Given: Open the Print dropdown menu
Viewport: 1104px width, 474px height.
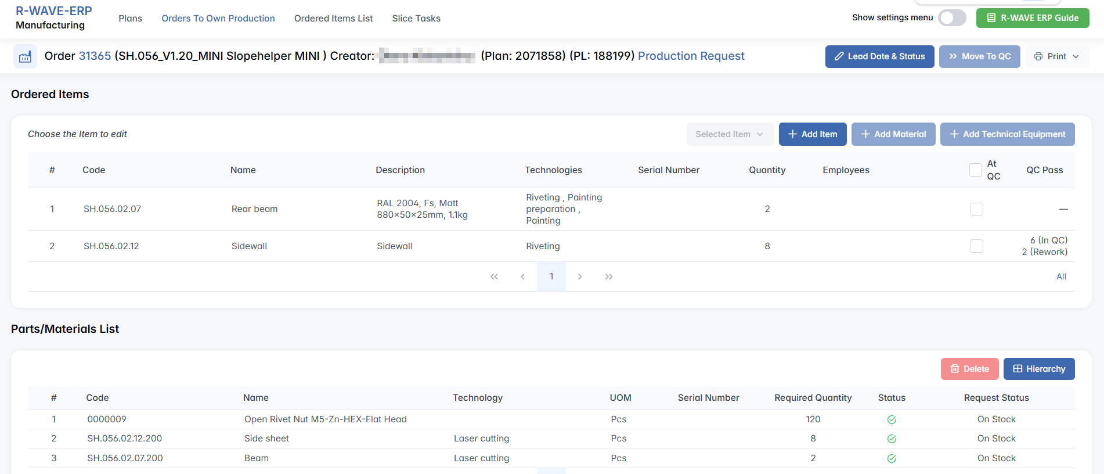Looking at the screenshot, I should (x=1056, y=56).
